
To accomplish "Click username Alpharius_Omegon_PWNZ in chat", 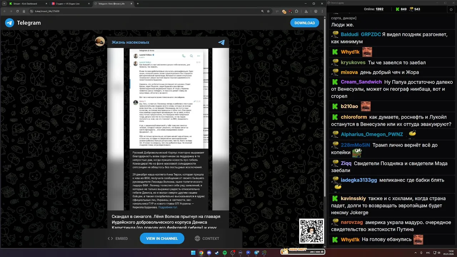I will tap(372, 134).
